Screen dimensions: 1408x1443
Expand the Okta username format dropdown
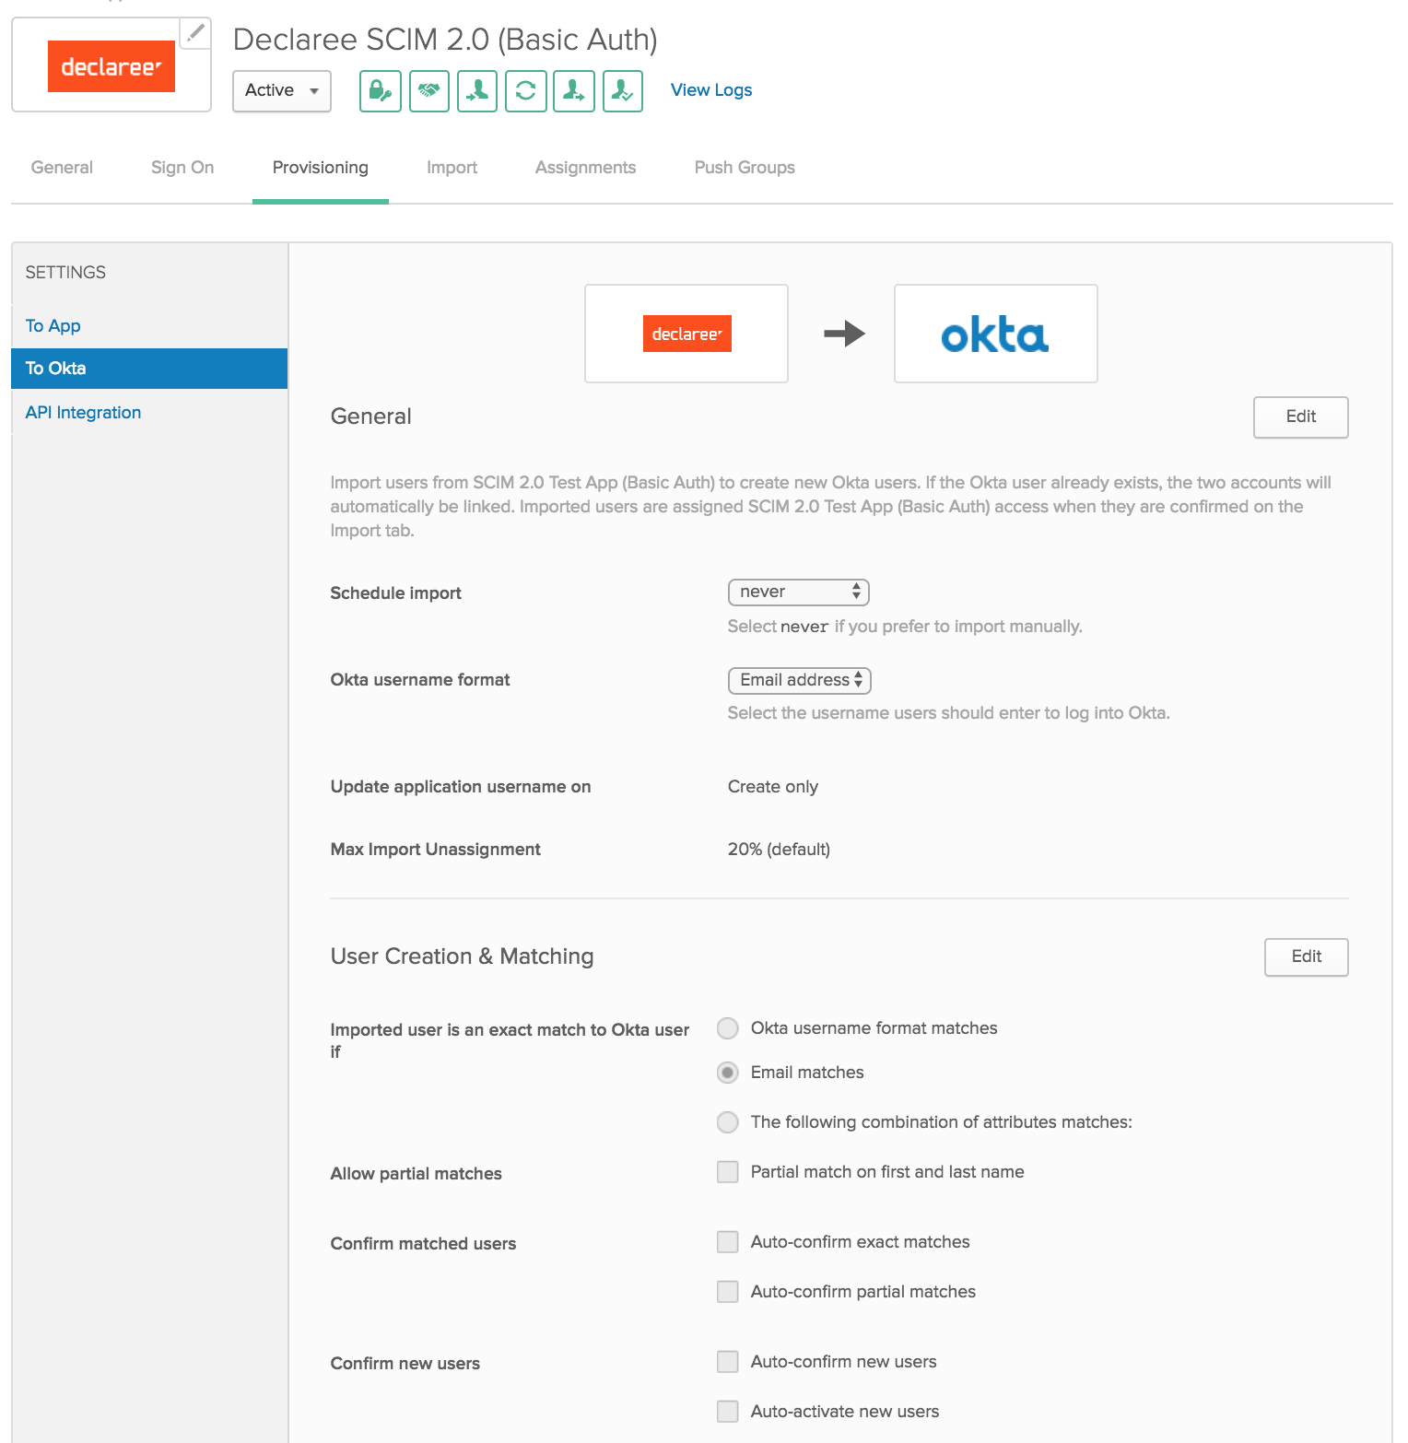(x=799, y=680)
